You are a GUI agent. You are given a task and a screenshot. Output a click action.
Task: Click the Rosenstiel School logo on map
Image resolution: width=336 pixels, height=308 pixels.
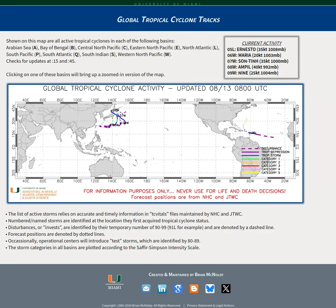tap(34, 193)
